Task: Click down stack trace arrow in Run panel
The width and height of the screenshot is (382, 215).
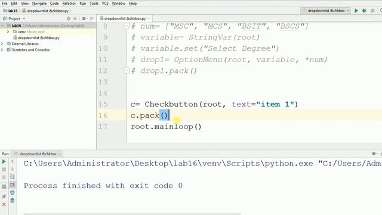Action: click(x=13, y=169)
